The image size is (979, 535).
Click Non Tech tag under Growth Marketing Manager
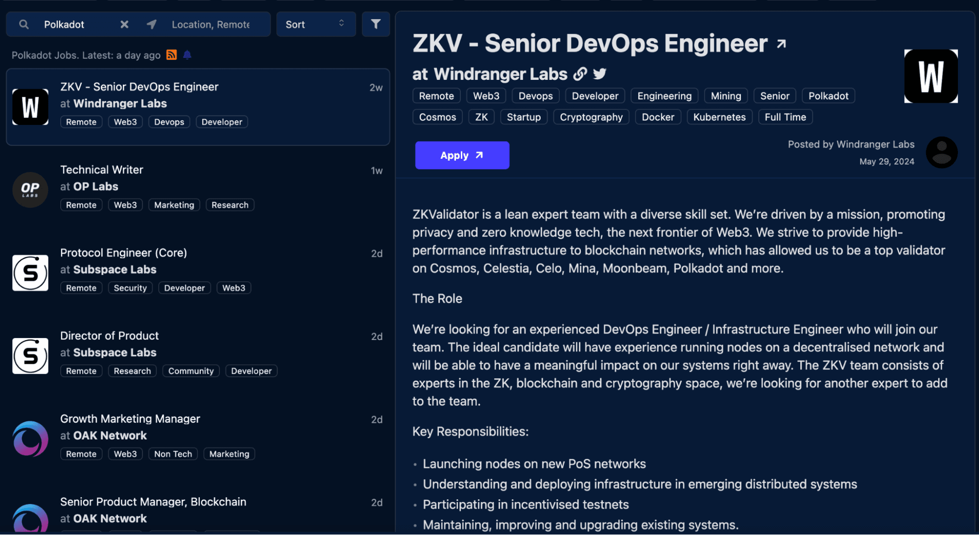click(173, 454)
